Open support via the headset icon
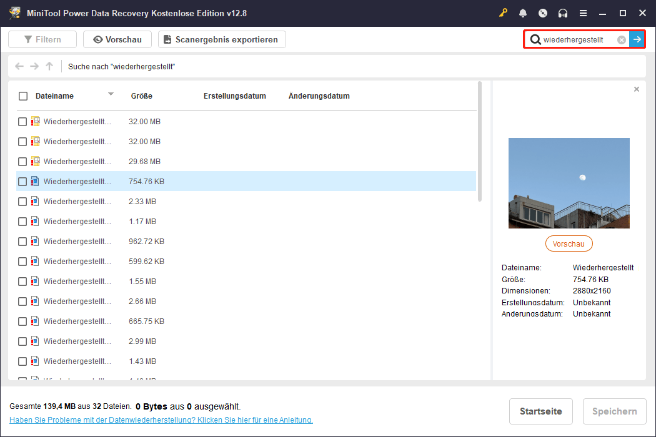This screenshot has width=656, height=437. click(562, 12)
